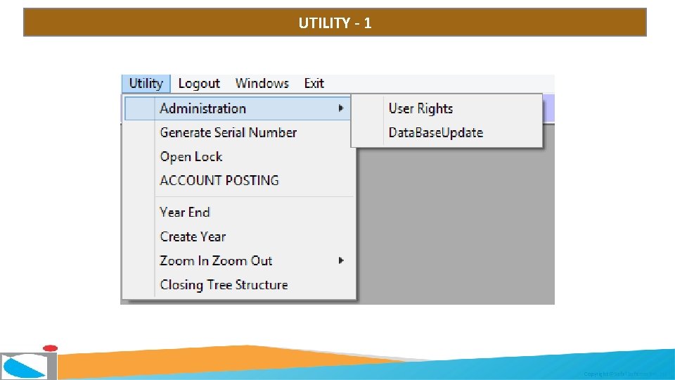Open the Utility menu
675x380 pixels.
coord(146,83)
